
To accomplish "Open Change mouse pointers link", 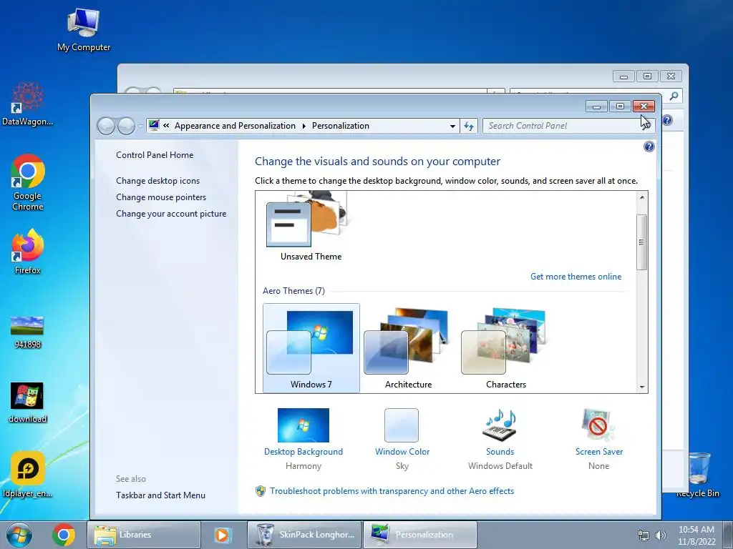I will 161,197.
